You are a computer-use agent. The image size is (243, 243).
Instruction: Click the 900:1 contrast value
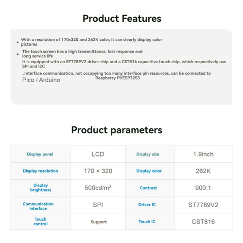203,188
